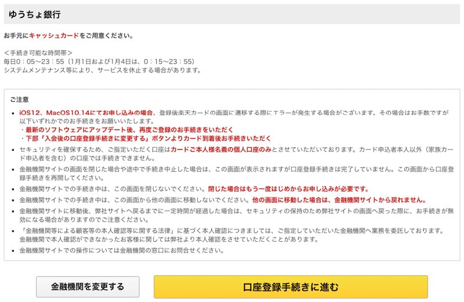Click the 「金融機関等による顧客等の本人確認等に関する法律」 text
Image resolution: width=464 pixels, height=302 pixels.
coord(99,231)
